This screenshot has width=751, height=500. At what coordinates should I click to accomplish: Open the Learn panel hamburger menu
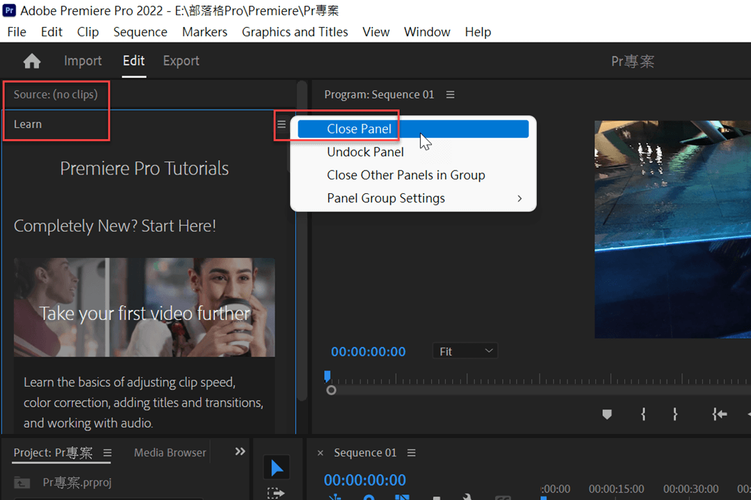tap(282, 124)
